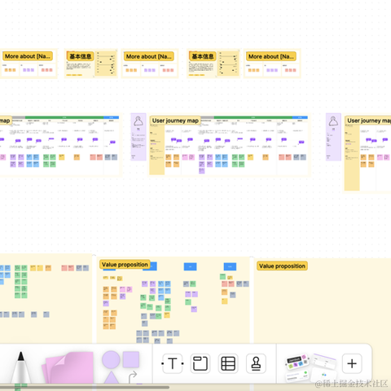Click persona icon beside middle journey map
The width and height of the screenshot is (391, 391).
[138, 121]
